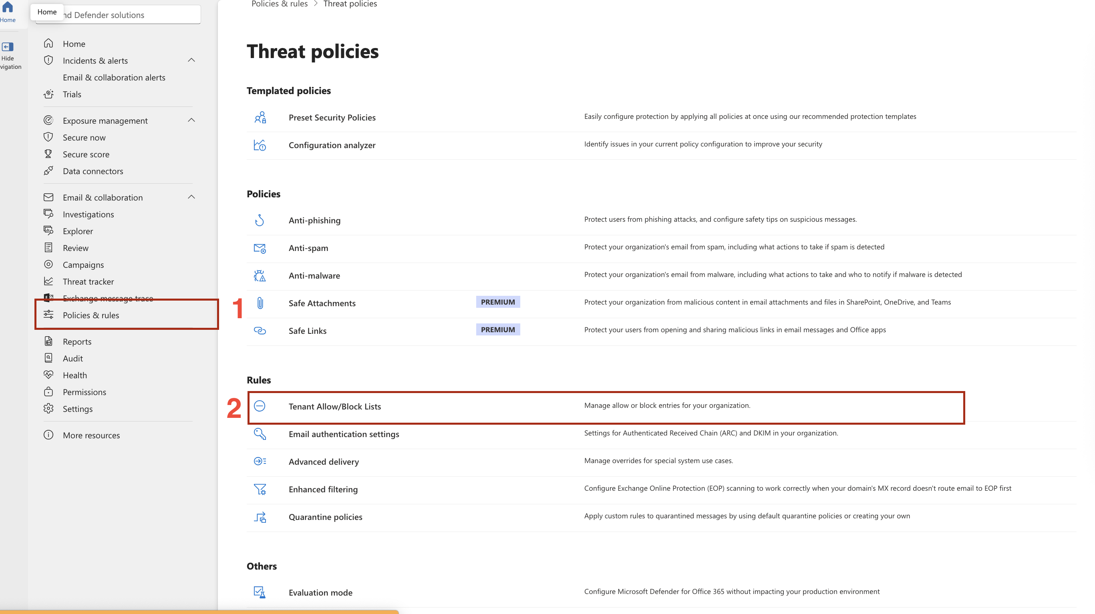
Task: Open Tenant Allow/Block Lists
Action: click(334, 406)
